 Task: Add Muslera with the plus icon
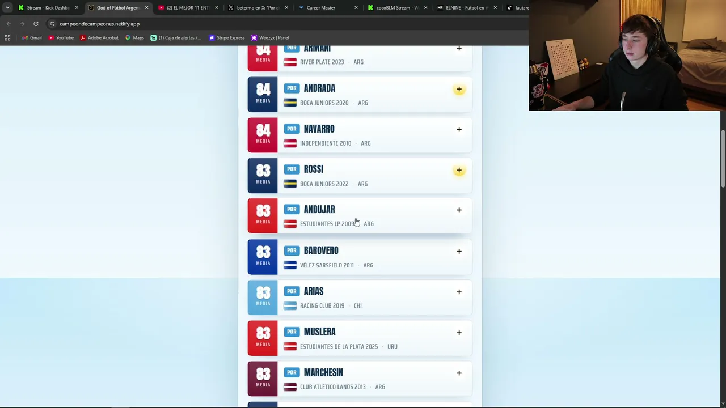pos(459,333)
